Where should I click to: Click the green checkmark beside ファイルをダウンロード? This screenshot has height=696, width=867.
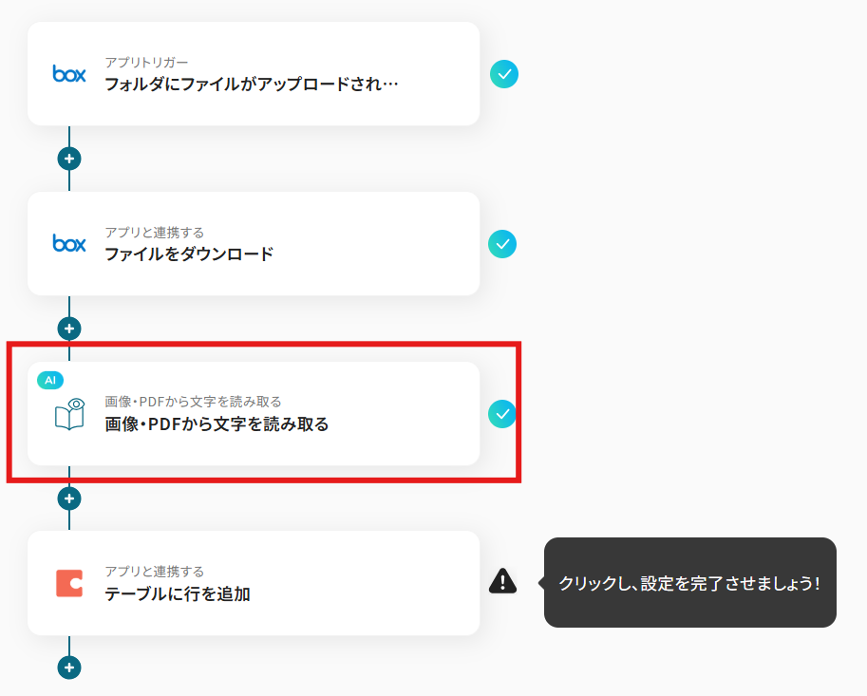click(502, 244)
